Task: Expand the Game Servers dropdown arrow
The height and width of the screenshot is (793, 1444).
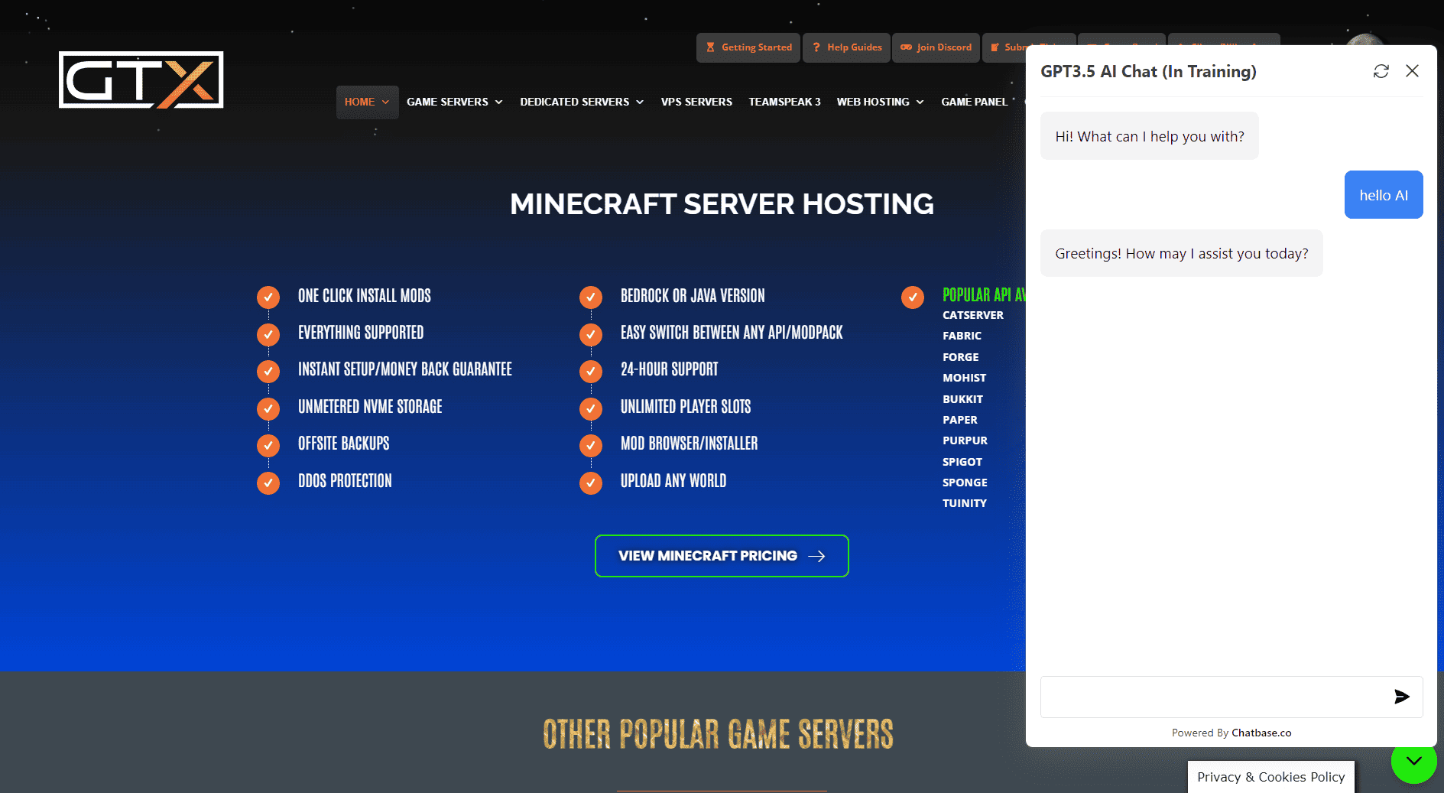Action: pyautogui.click(x=499, y=102)
